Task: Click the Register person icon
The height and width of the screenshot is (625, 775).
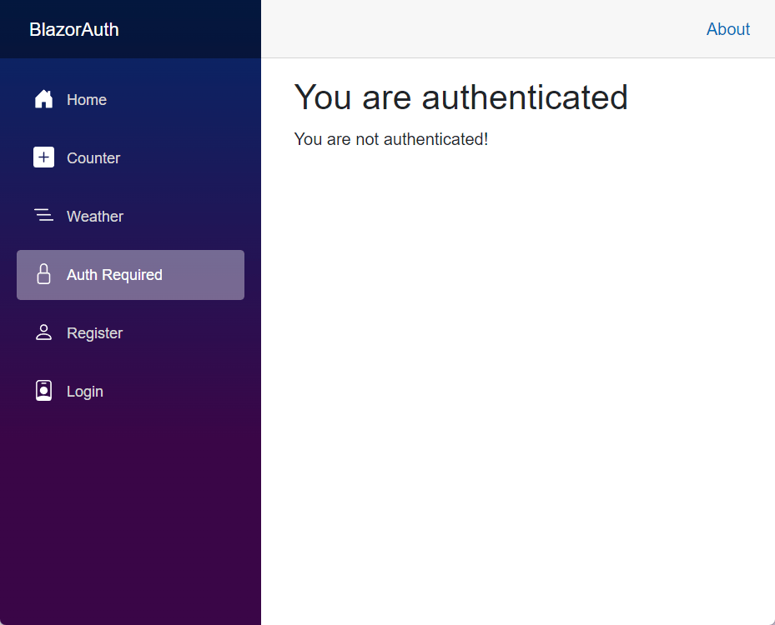Action: pos(43,332)
